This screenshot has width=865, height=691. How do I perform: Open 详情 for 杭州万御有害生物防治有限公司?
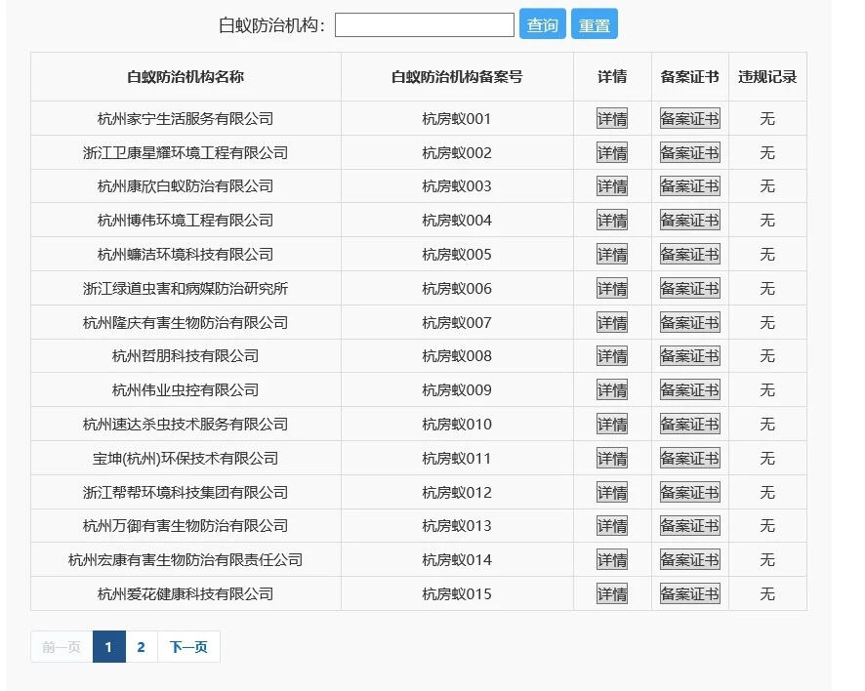point(612,526)
